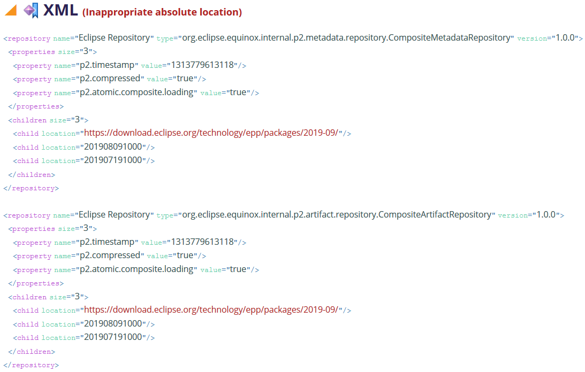The image size is (585, 372).
Task: Click p2.atomic.composite.loading in the artifact repository
Action: [136, 269]
